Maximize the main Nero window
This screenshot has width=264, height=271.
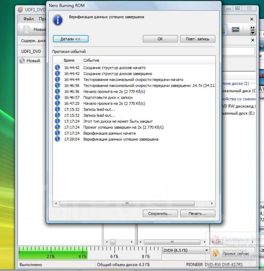point(237,8)
